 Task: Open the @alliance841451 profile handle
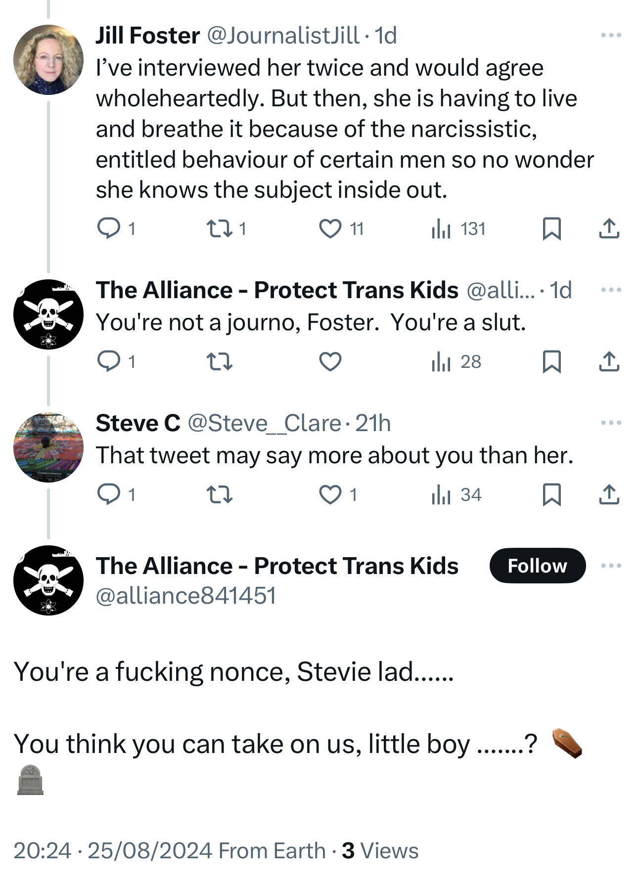tap(185, 596)
